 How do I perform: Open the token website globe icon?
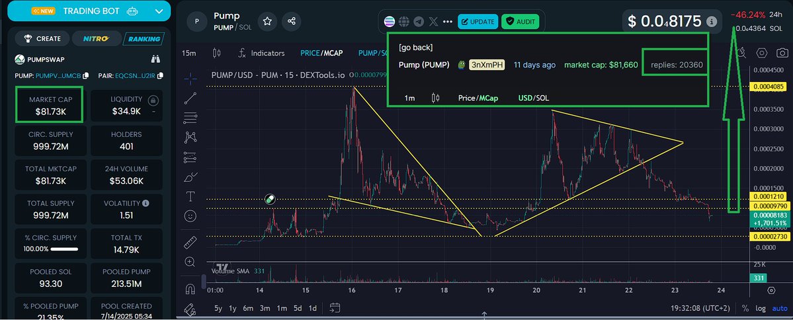(403, 22)
